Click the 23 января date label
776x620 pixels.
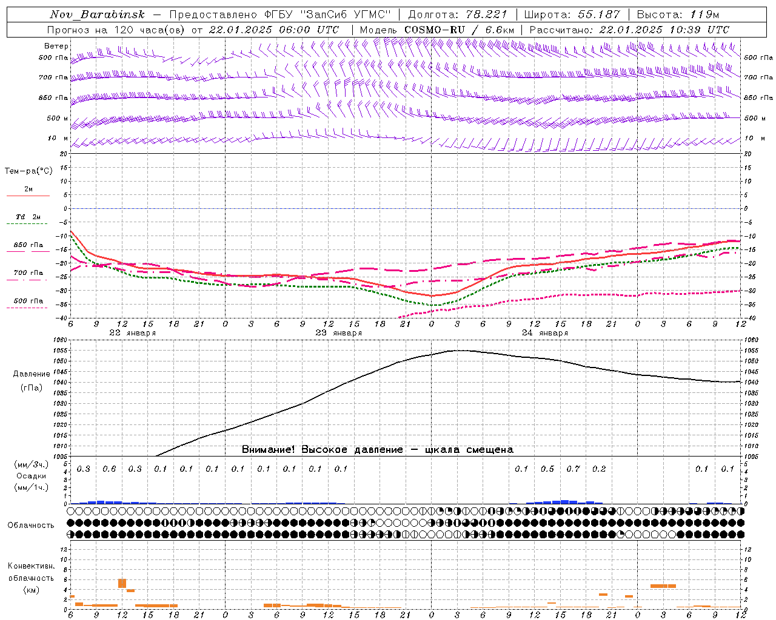338,333
